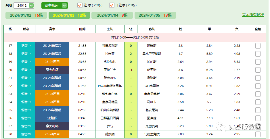The height and width of the screenshot is (139, 270).
Task: Check the 全包 box for match 20
Action: (x=258, y=70)
